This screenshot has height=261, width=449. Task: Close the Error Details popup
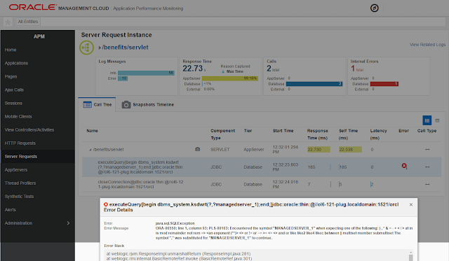[x=411, y=204]
